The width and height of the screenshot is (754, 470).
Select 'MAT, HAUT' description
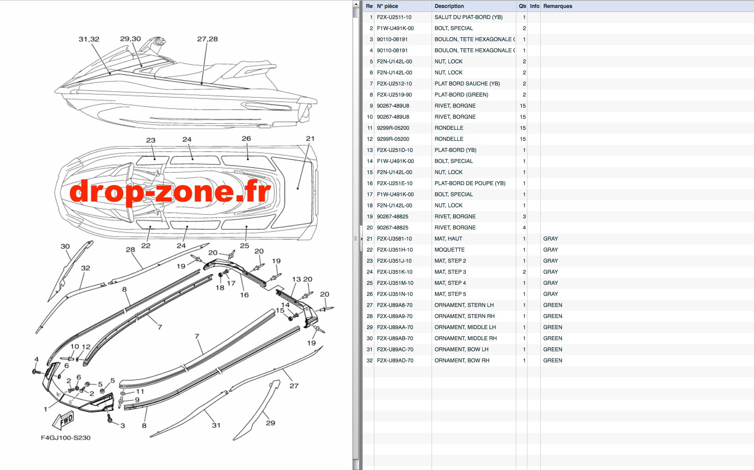tap(448, 239)
